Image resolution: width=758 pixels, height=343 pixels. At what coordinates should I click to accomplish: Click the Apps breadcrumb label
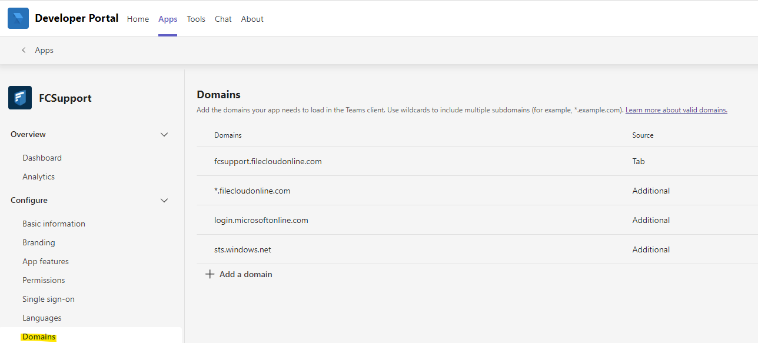pos(44,50)
